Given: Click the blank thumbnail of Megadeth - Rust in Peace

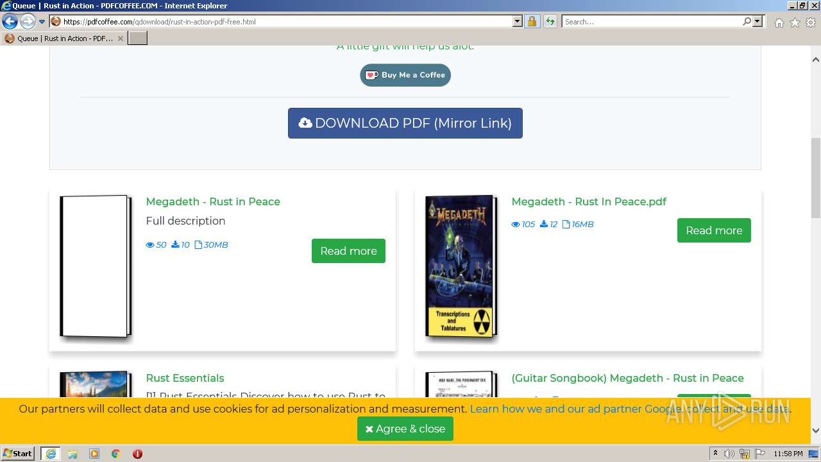Looking at the screenshot, I should 96,266.
